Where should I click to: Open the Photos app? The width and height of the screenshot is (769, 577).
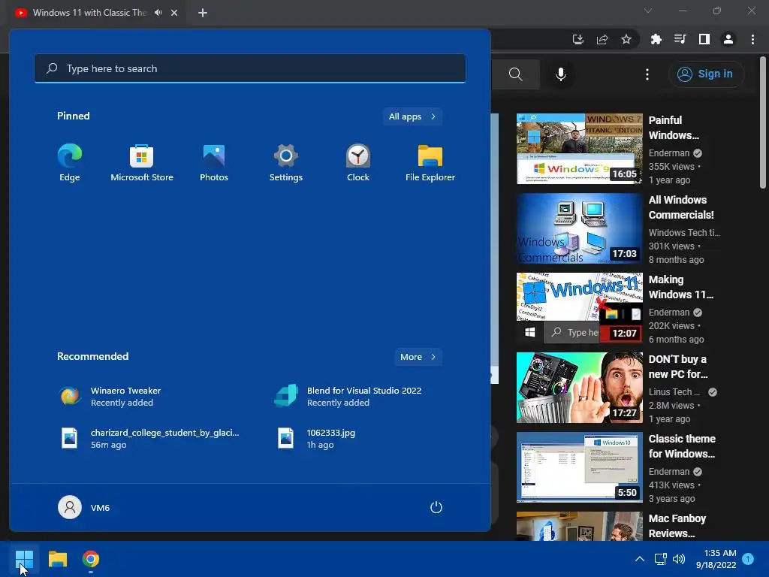click(214, 163)
